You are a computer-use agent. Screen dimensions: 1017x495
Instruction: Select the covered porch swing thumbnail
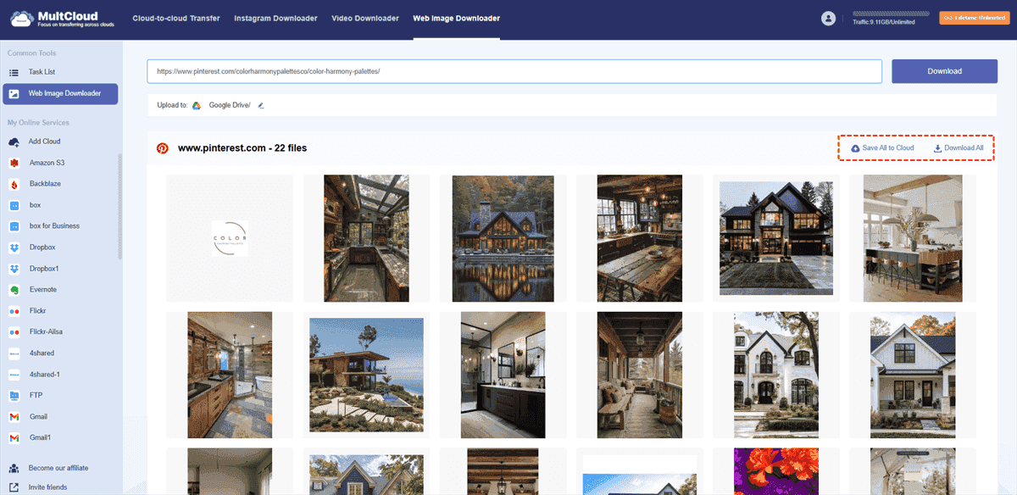[x=640, y=375]
